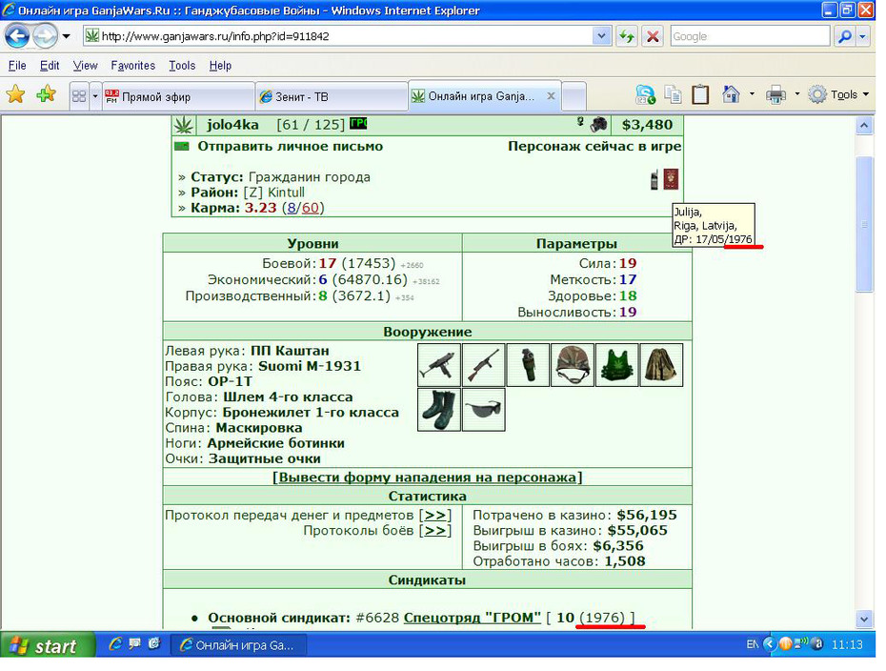Click the Шлем 4-го класса helmet icon

[x=573, y=365]
